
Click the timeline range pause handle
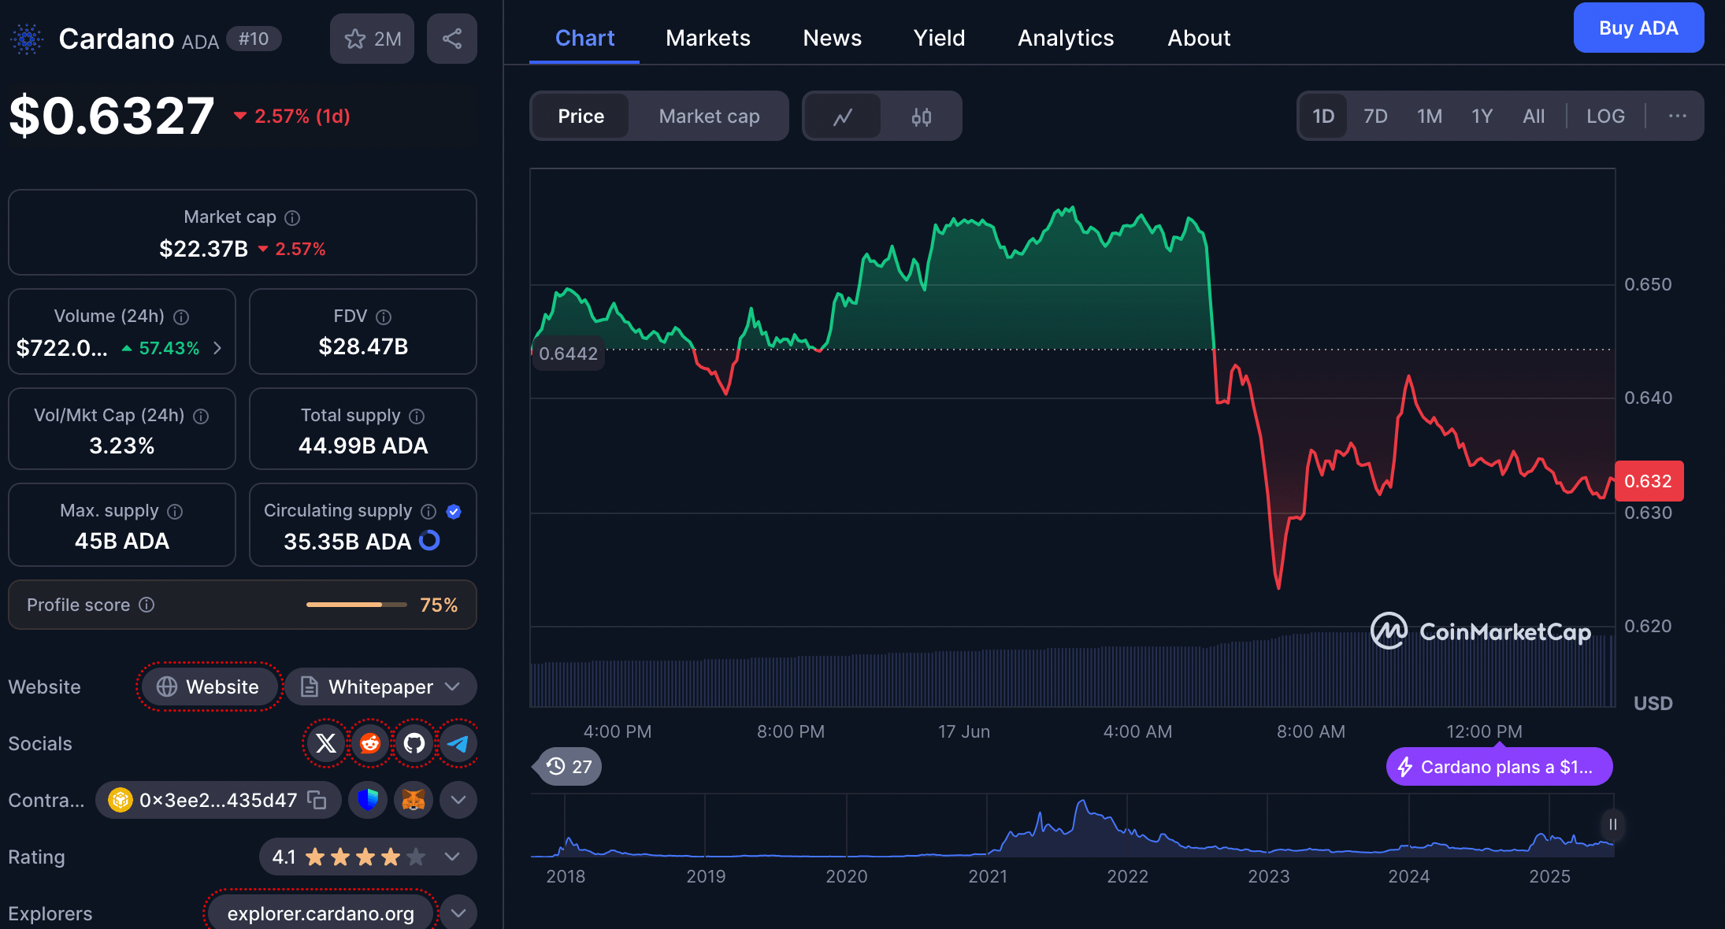tap(1612, 824)
